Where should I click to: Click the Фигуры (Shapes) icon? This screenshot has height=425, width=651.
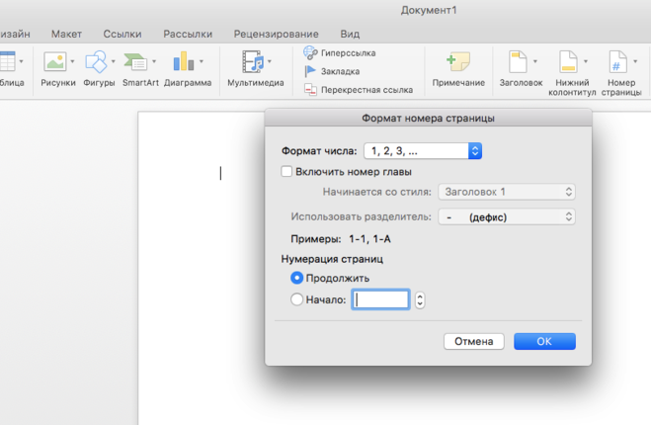[96, 62]
